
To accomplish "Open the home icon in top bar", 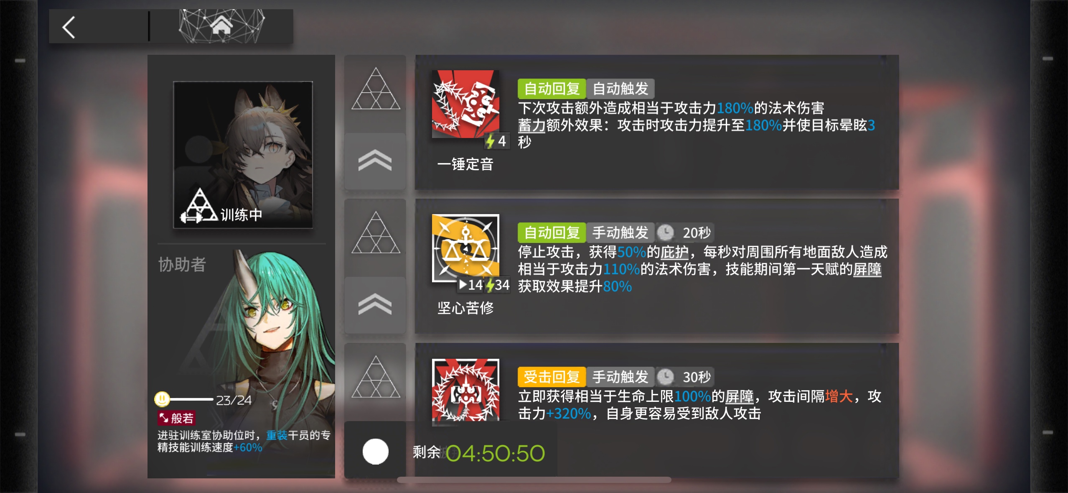I will point(221,25).
